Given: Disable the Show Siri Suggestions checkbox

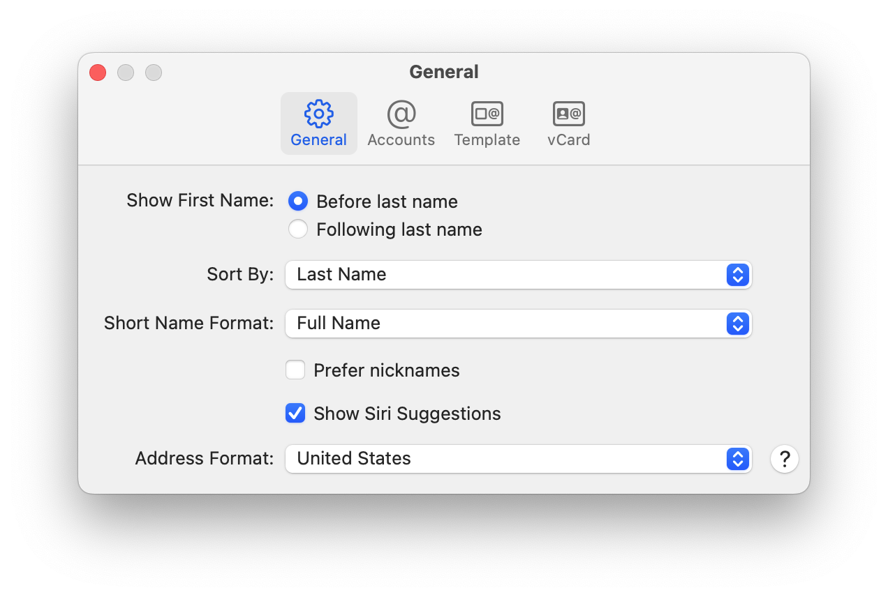Looking at the screenshot, I should pos(295,413).
